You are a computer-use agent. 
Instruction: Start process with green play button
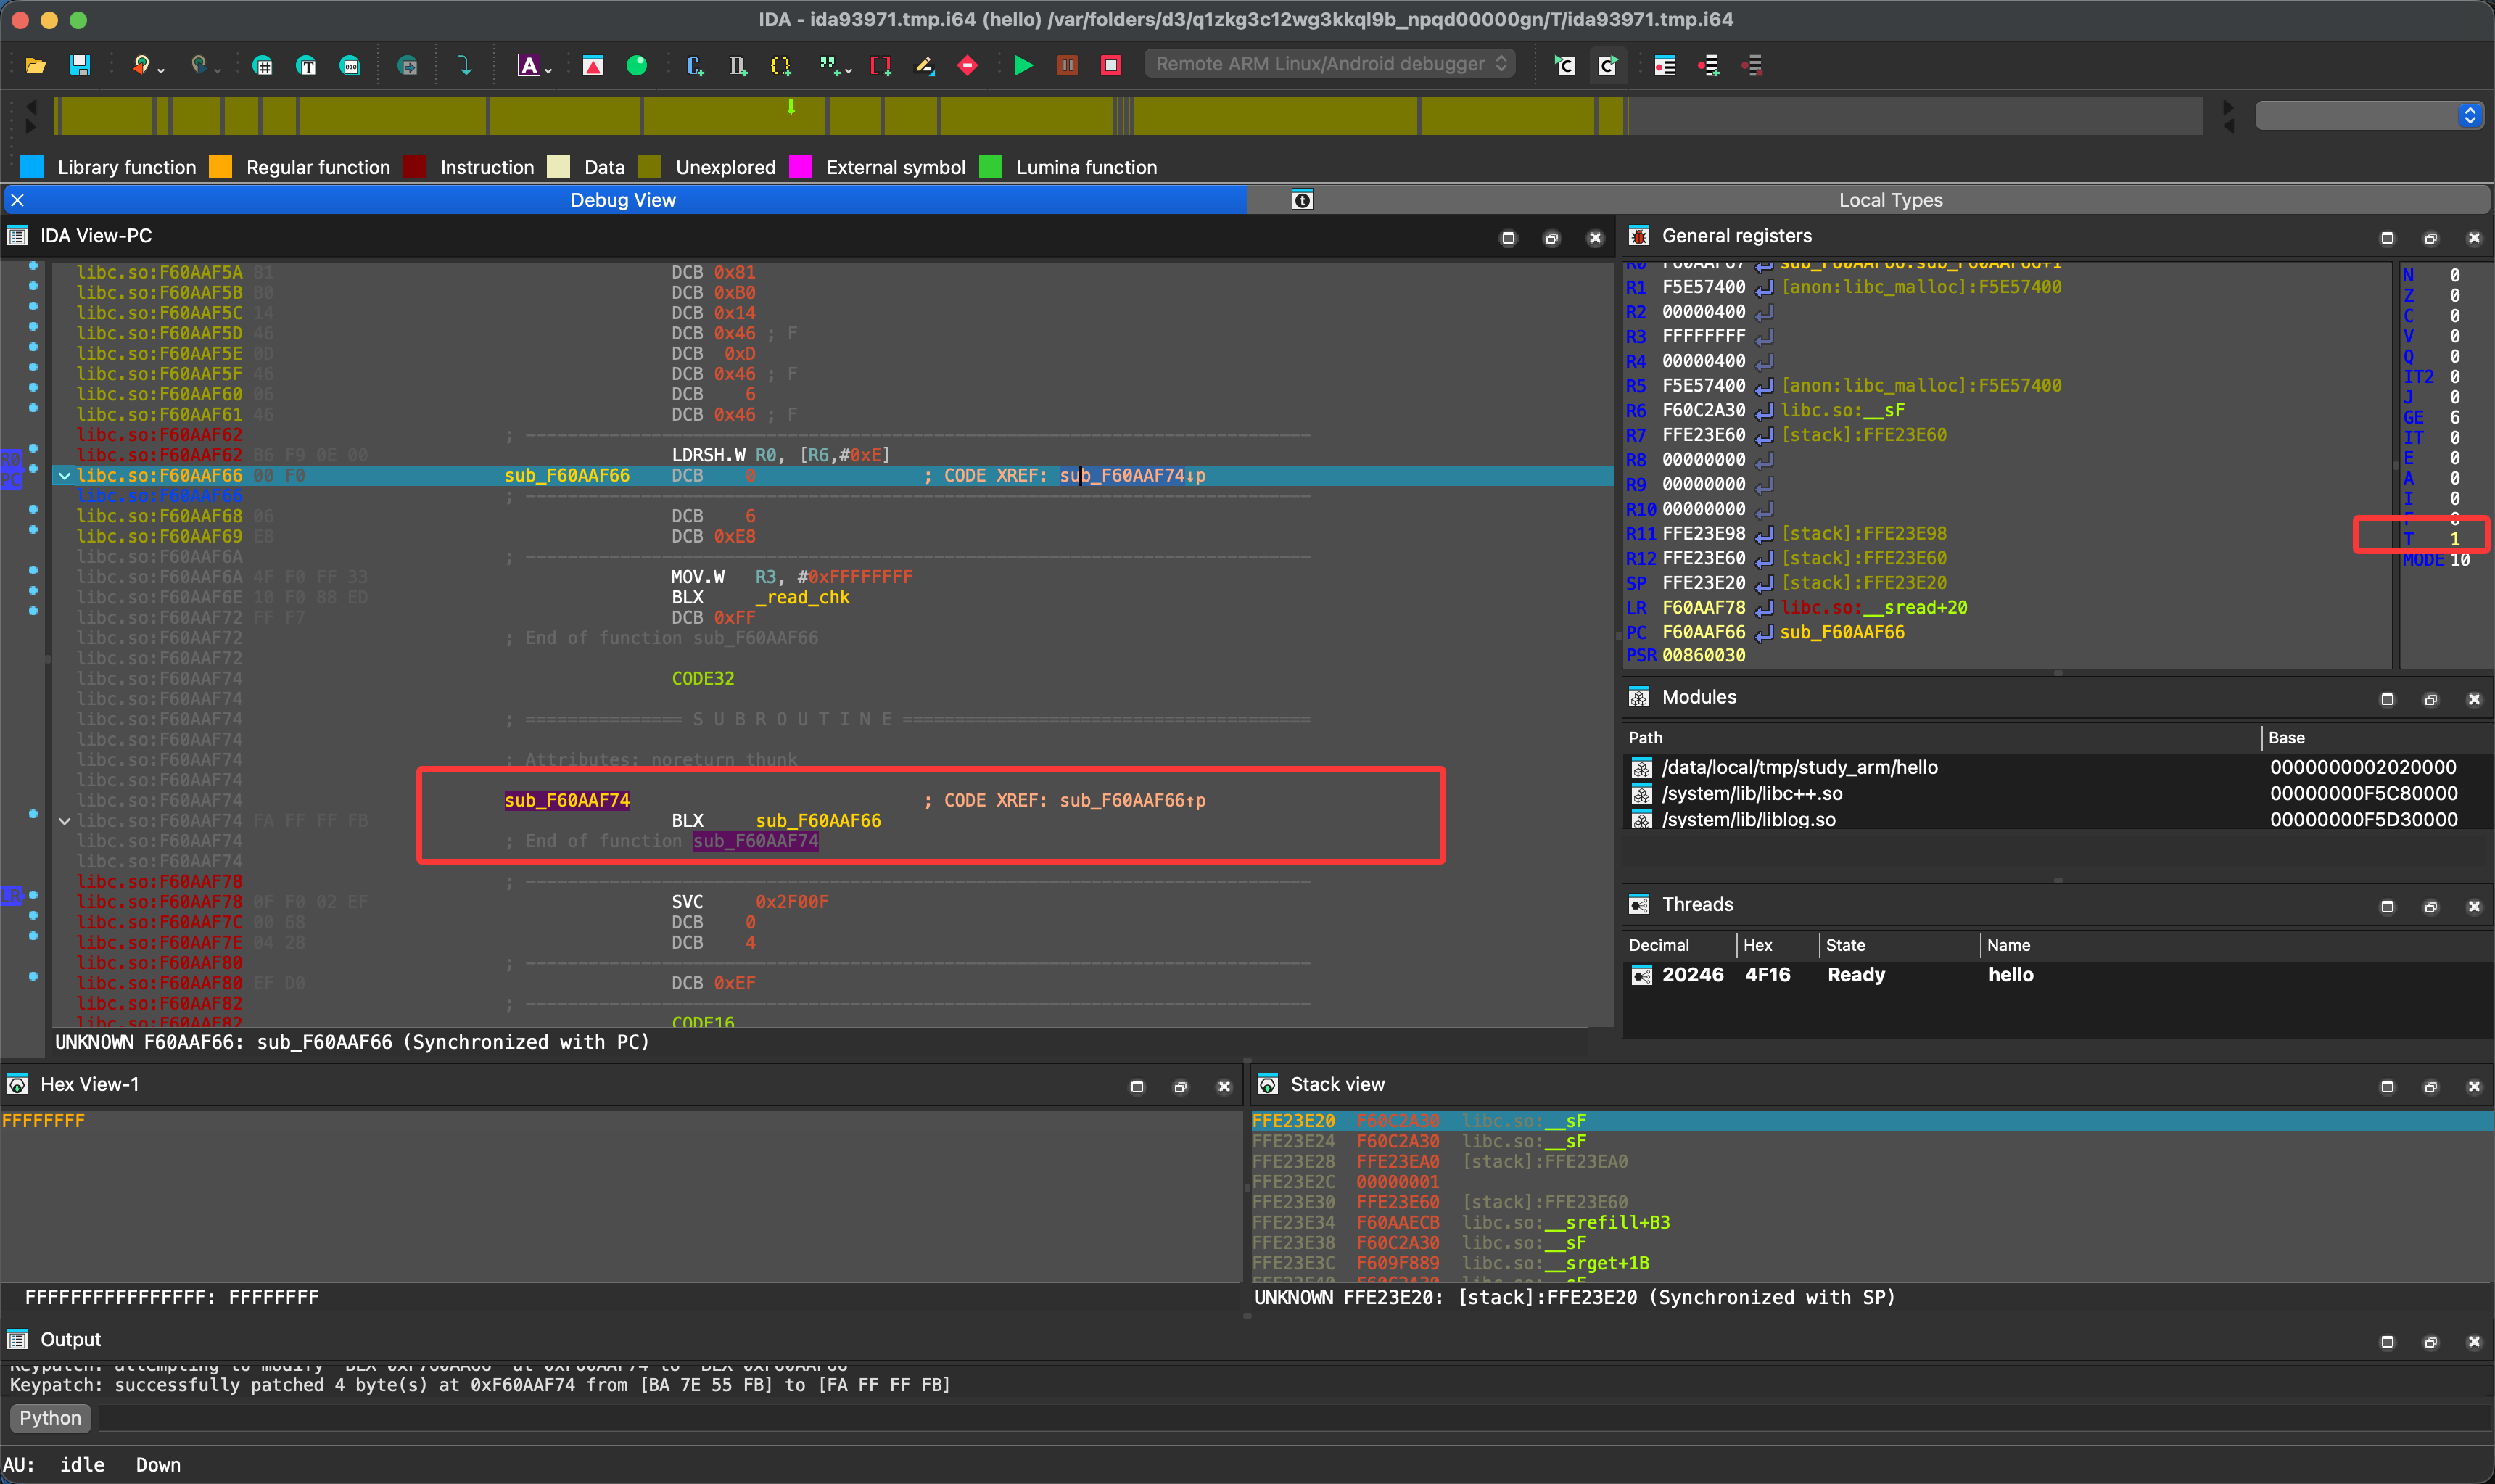[x=1023, y=66]
